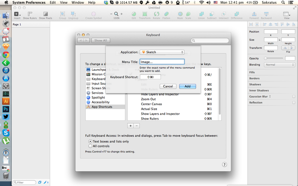
Task: Select All controls radio button
Action: pos(90,146)
